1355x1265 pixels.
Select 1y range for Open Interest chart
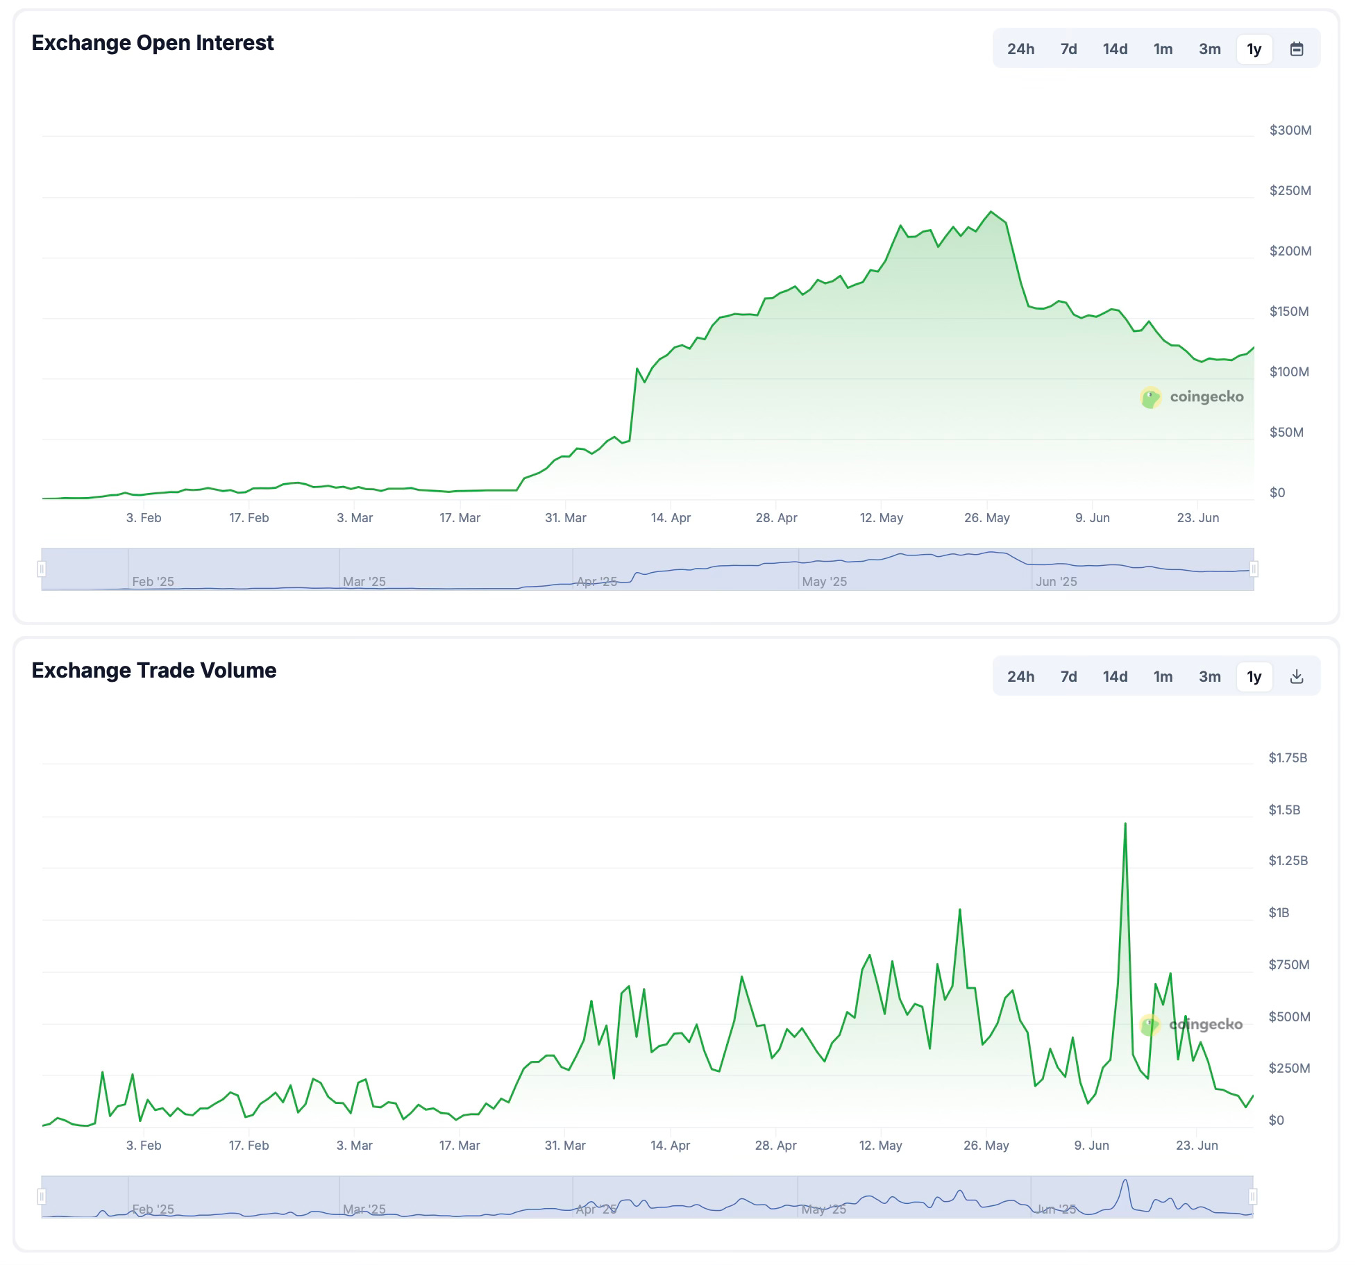[x=1254, y=49]
